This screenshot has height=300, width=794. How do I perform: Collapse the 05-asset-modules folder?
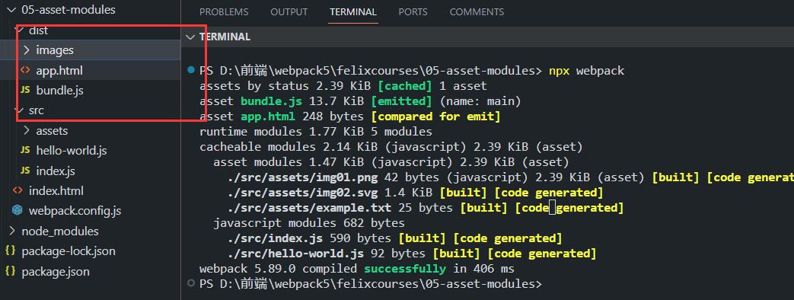[x=12, y=10]
